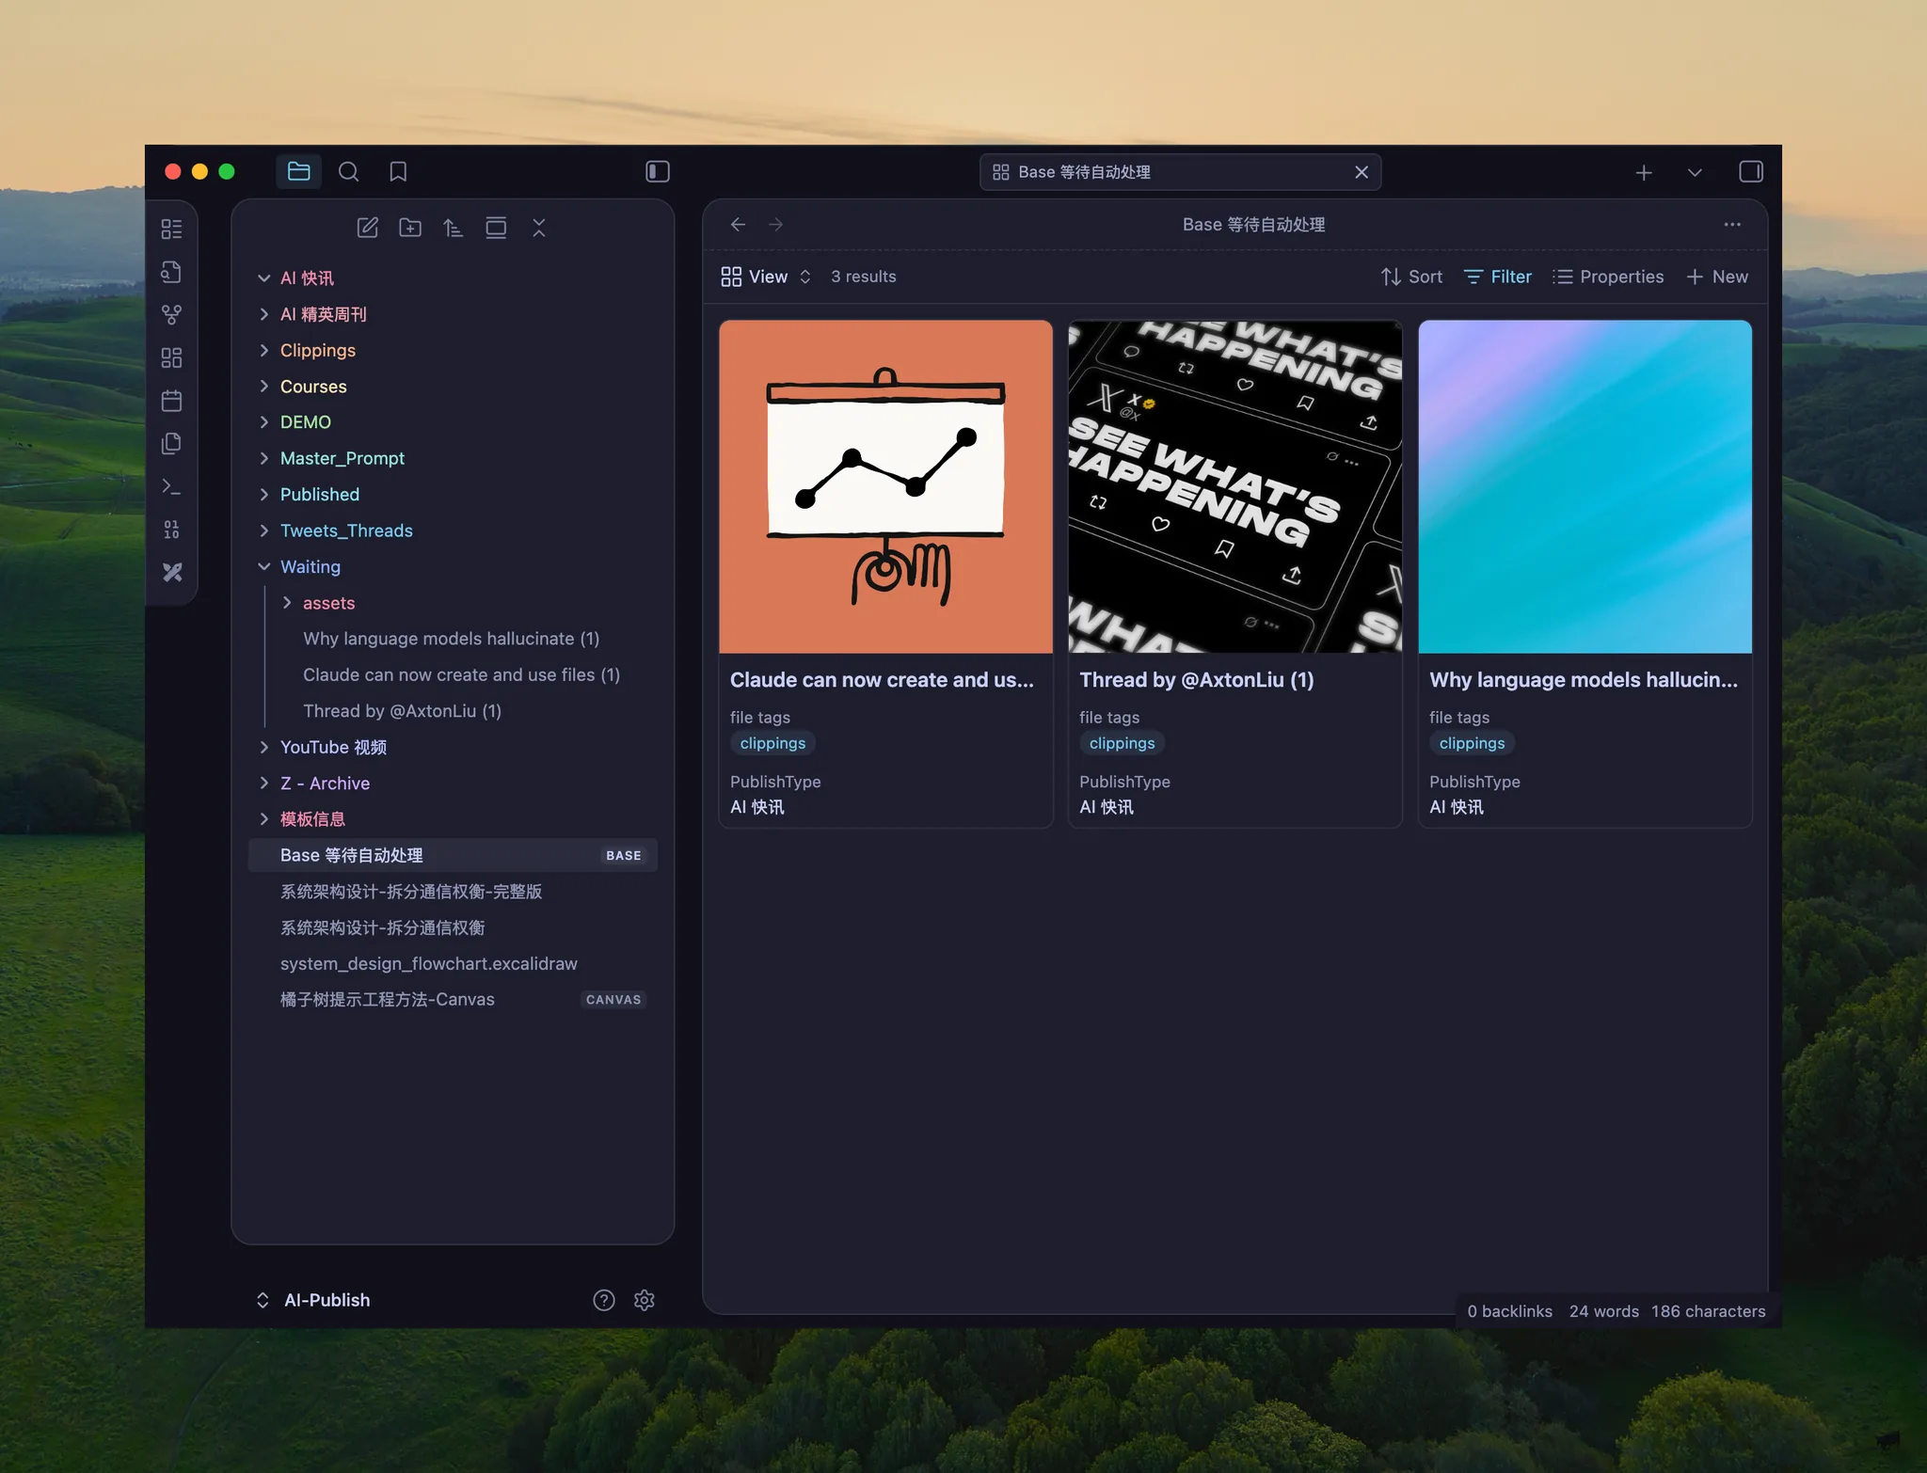Open the search panel magnifier icon

click(x=348, y=171)
